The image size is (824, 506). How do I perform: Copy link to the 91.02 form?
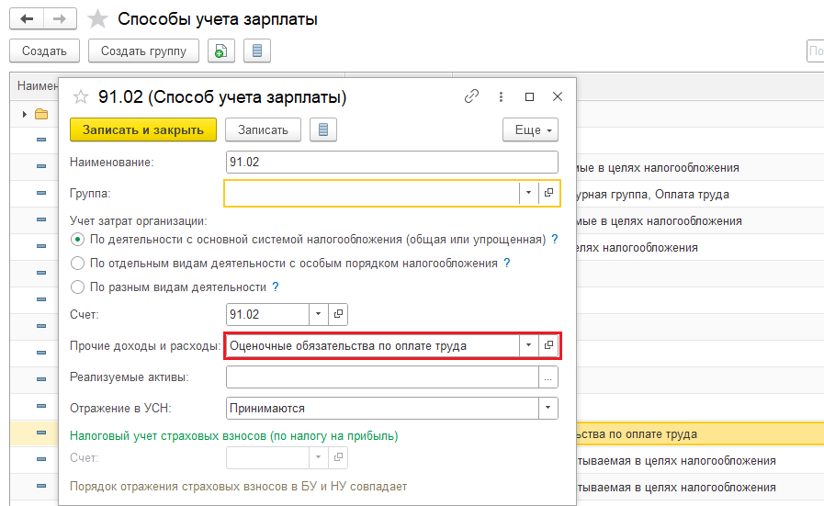[x=472, y=96]
